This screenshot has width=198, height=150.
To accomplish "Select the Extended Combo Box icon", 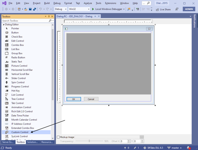I will (x=7, y=128).
